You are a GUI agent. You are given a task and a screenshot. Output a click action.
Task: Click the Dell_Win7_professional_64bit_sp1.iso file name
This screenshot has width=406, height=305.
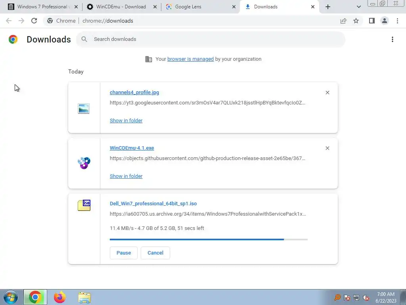click(x=153, y=204)
